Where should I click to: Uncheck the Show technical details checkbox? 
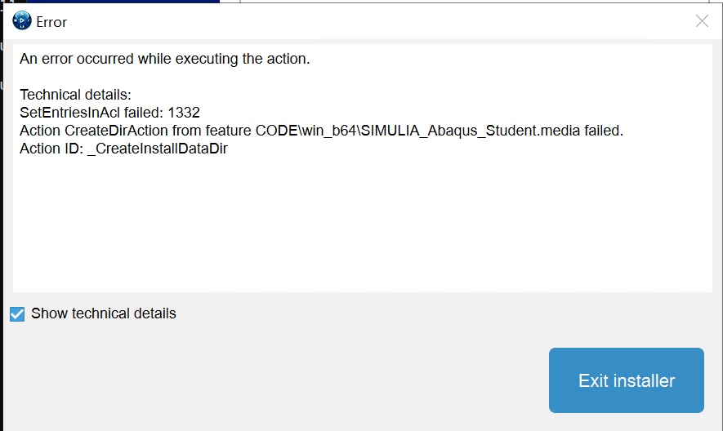(17, 313)
